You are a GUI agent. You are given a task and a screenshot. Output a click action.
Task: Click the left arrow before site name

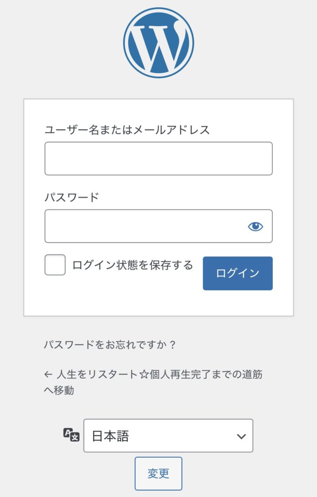tap(48, 374)
